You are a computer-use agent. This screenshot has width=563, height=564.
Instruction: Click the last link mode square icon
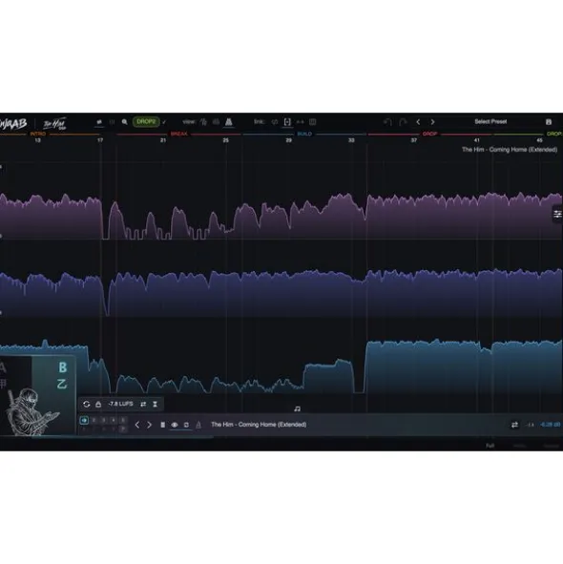(313, 122)
